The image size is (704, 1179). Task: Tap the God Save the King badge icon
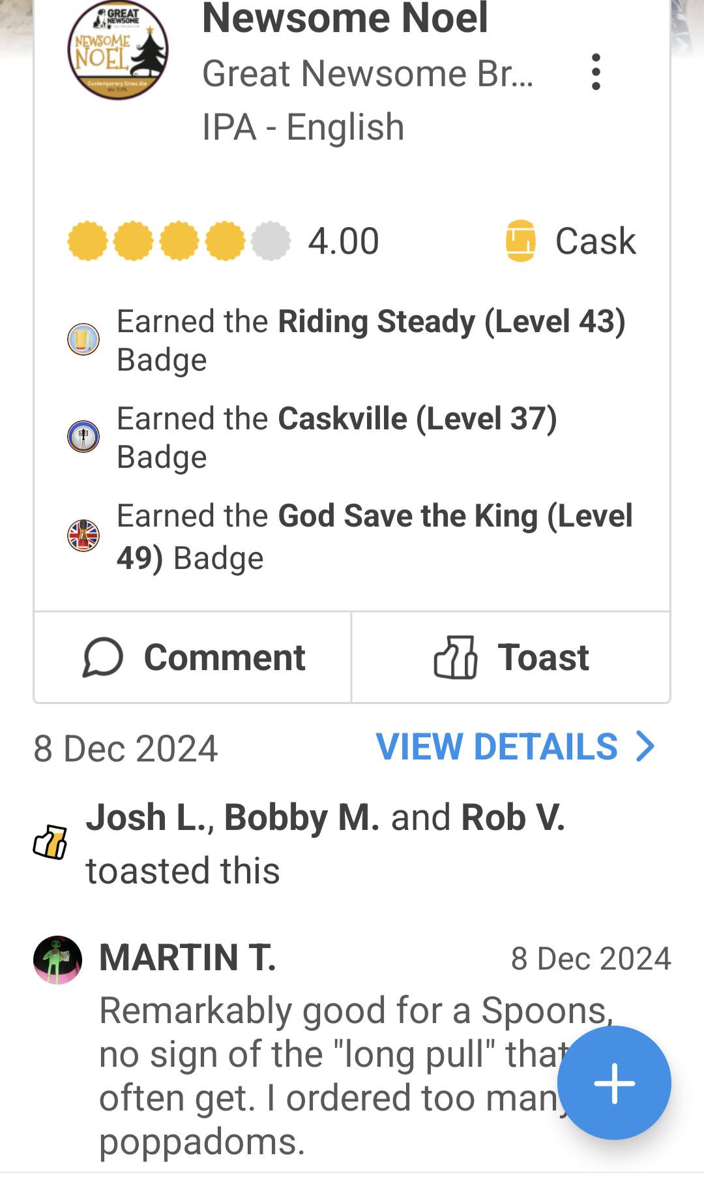[83, 536]
